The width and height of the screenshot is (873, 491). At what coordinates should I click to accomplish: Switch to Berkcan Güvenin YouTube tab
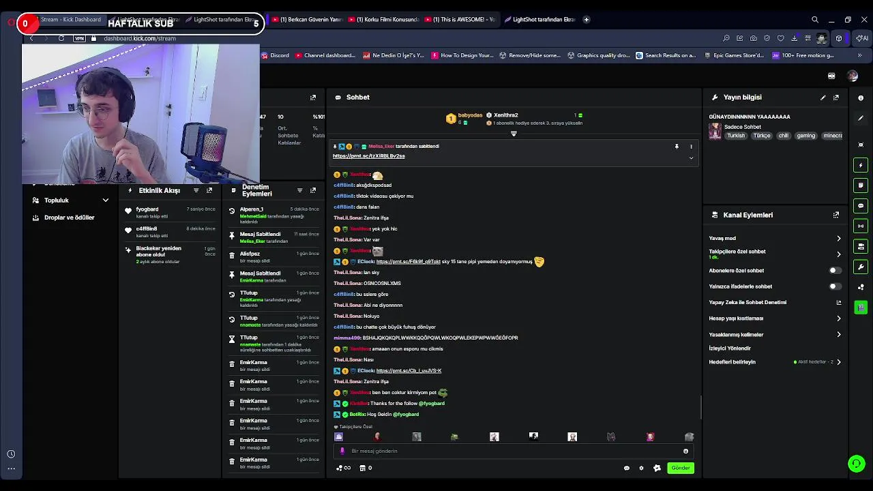coord(306,20)
